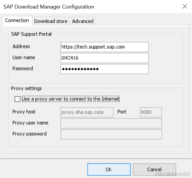The width and height of the screenshot is (192, 178).
Task: Click the Password field
Action: [104, 69]
